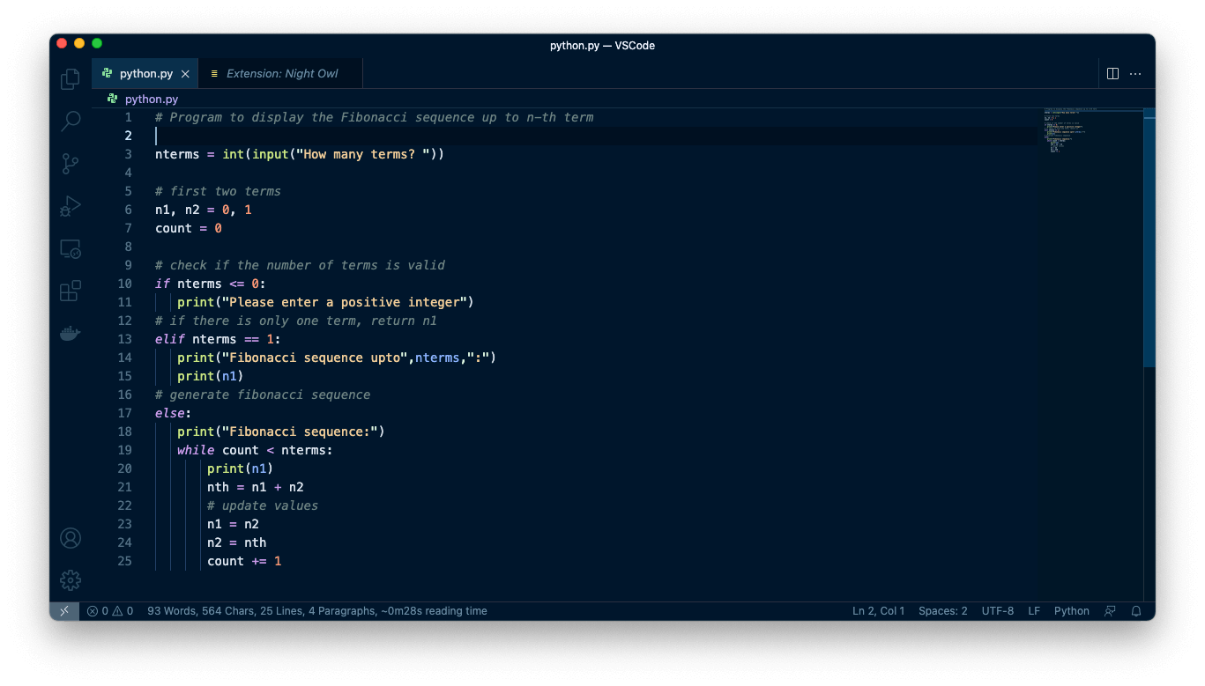Open Remote Explorer view icon
The height and width of the screenshot is (686, 1205).
(x=71, y=249)
